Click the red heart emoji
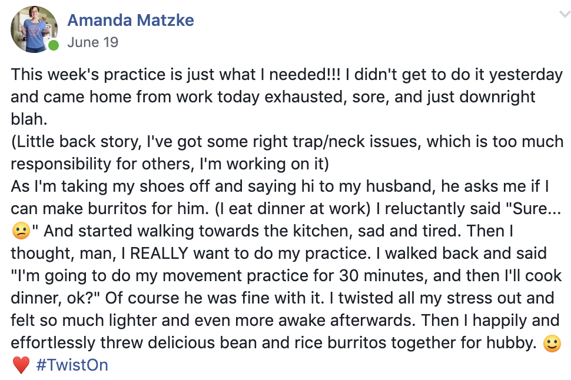571x380 pixels. pos(21,365)
